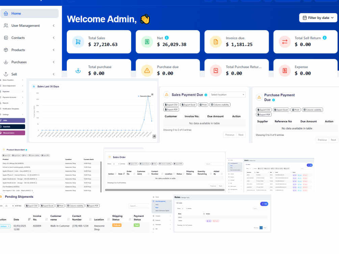The width and height of the screenshot is (339, 254).
Task: Open Stock Adjustment in the sidebar
Action: 9,86
